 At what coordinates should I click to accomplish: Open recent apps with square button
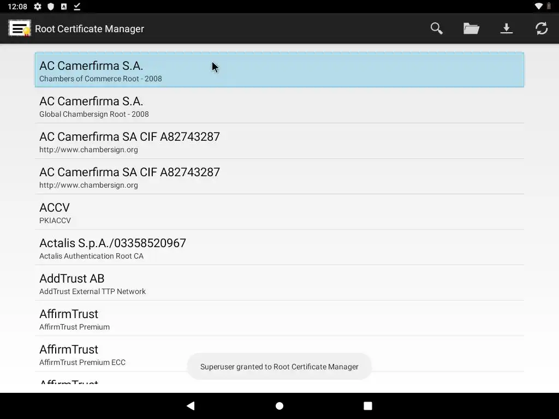[x=368, y=406]
